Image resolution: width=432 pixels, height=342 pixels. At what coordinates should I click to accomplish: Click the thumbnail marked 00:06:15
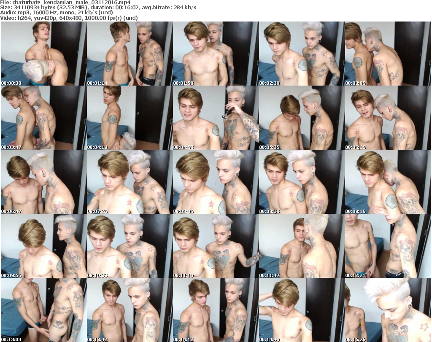[x=388, y=118]
